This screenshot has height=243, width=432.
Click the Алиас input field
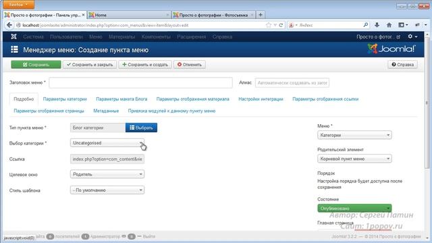pos(292,82)
